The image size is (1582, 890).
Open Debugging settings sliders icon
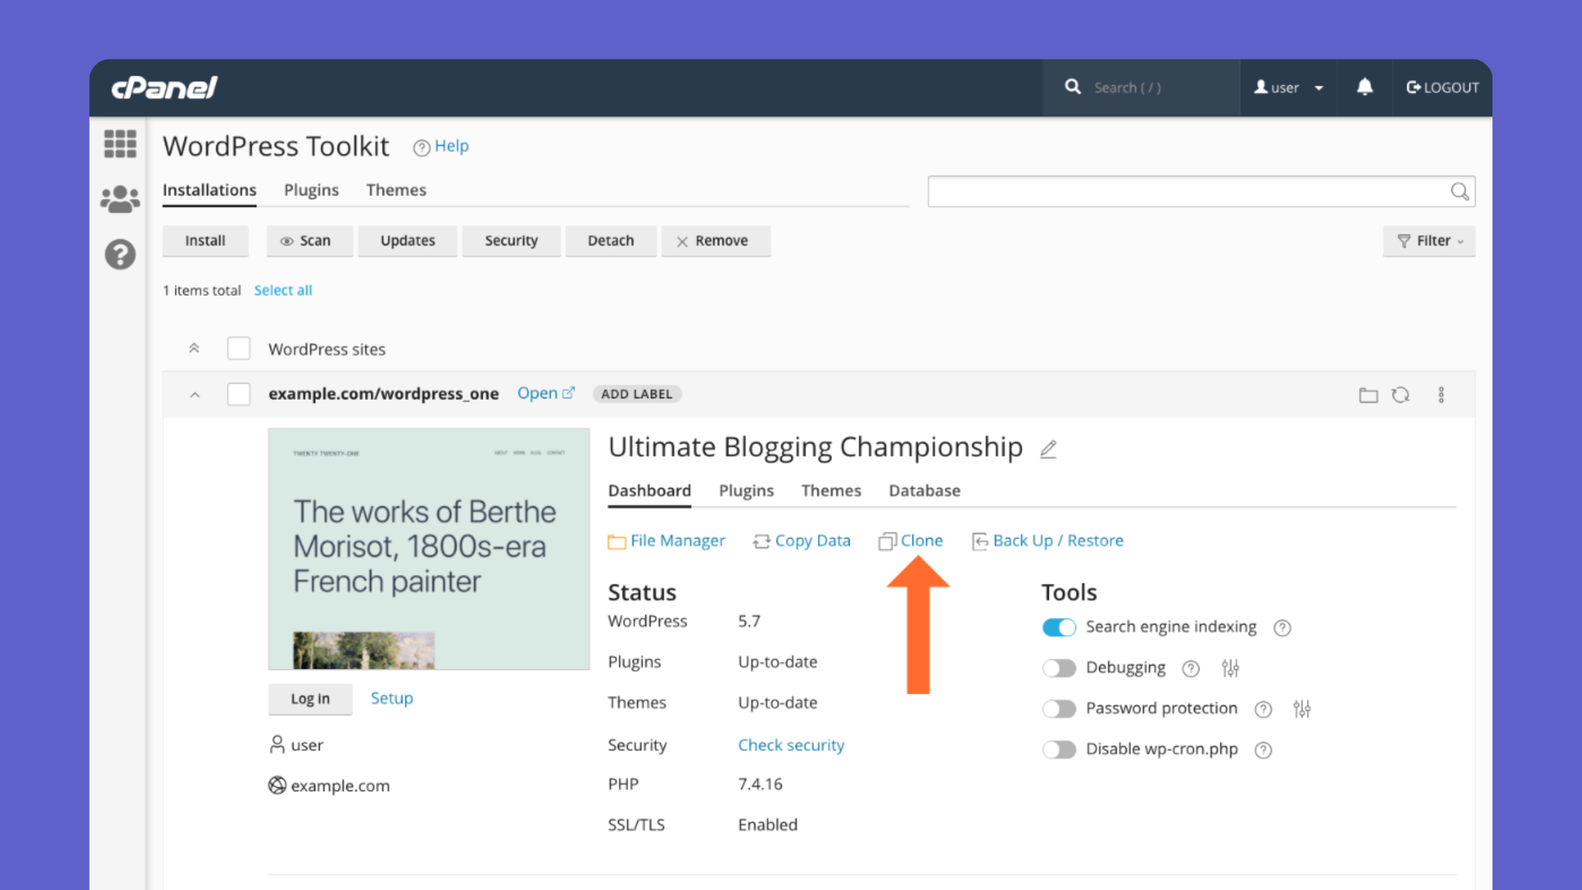(1231, 668)
